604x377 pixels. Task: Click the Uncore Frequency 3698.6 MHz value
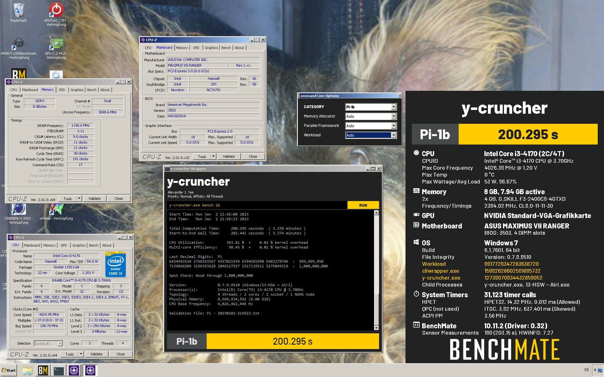pos(108,112)
